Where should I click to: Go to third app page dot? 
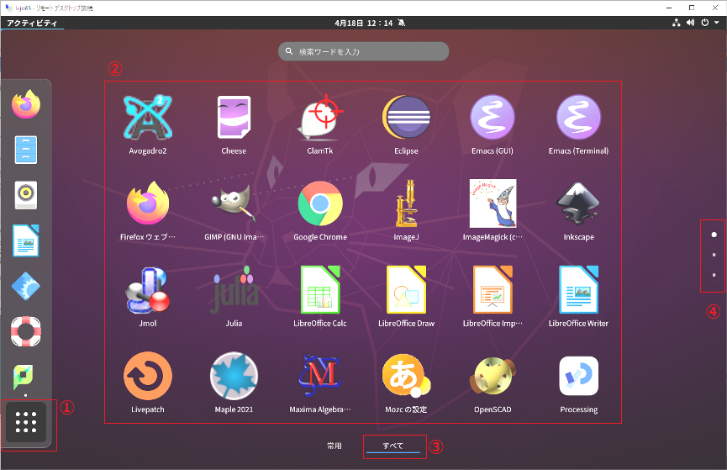click(714, 275)
